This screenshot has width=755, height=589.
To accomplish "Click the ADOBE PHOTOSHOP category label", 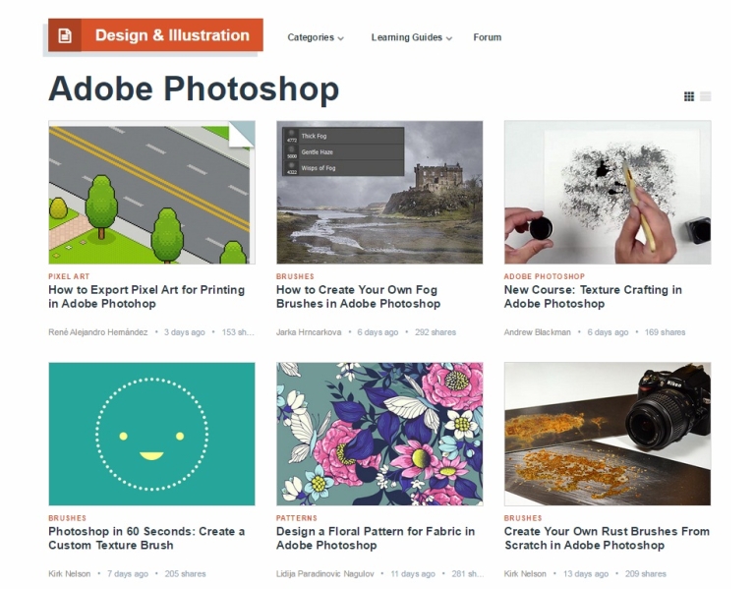I will pyautogui.click(x=545, y=276).
